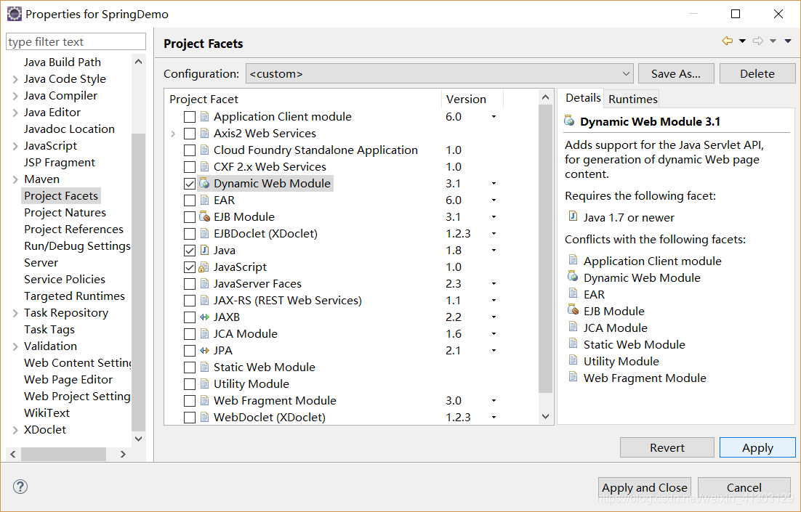Uncheck the Java facet checkbox
The image size is (801, 512).
190,251
